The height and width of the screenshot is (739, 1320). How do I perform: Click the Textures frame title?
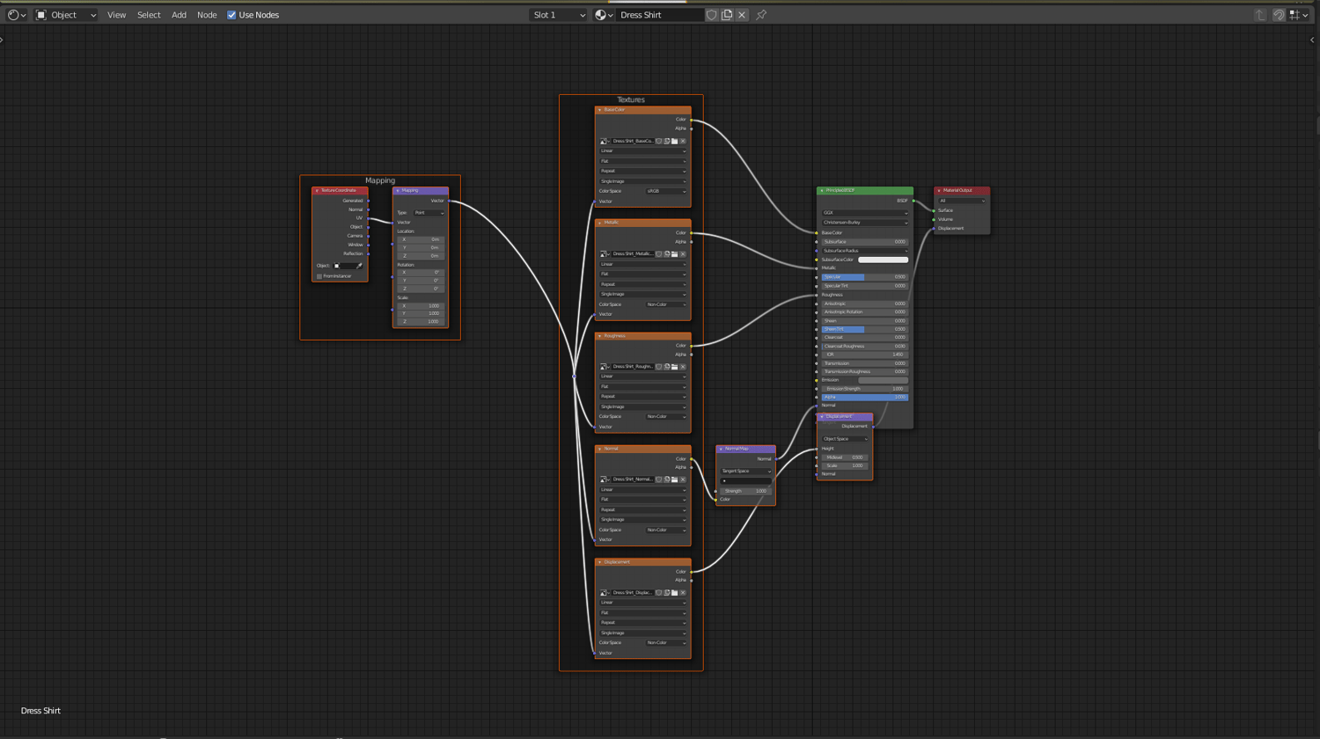pyautogui.click(x=631, y=100)
